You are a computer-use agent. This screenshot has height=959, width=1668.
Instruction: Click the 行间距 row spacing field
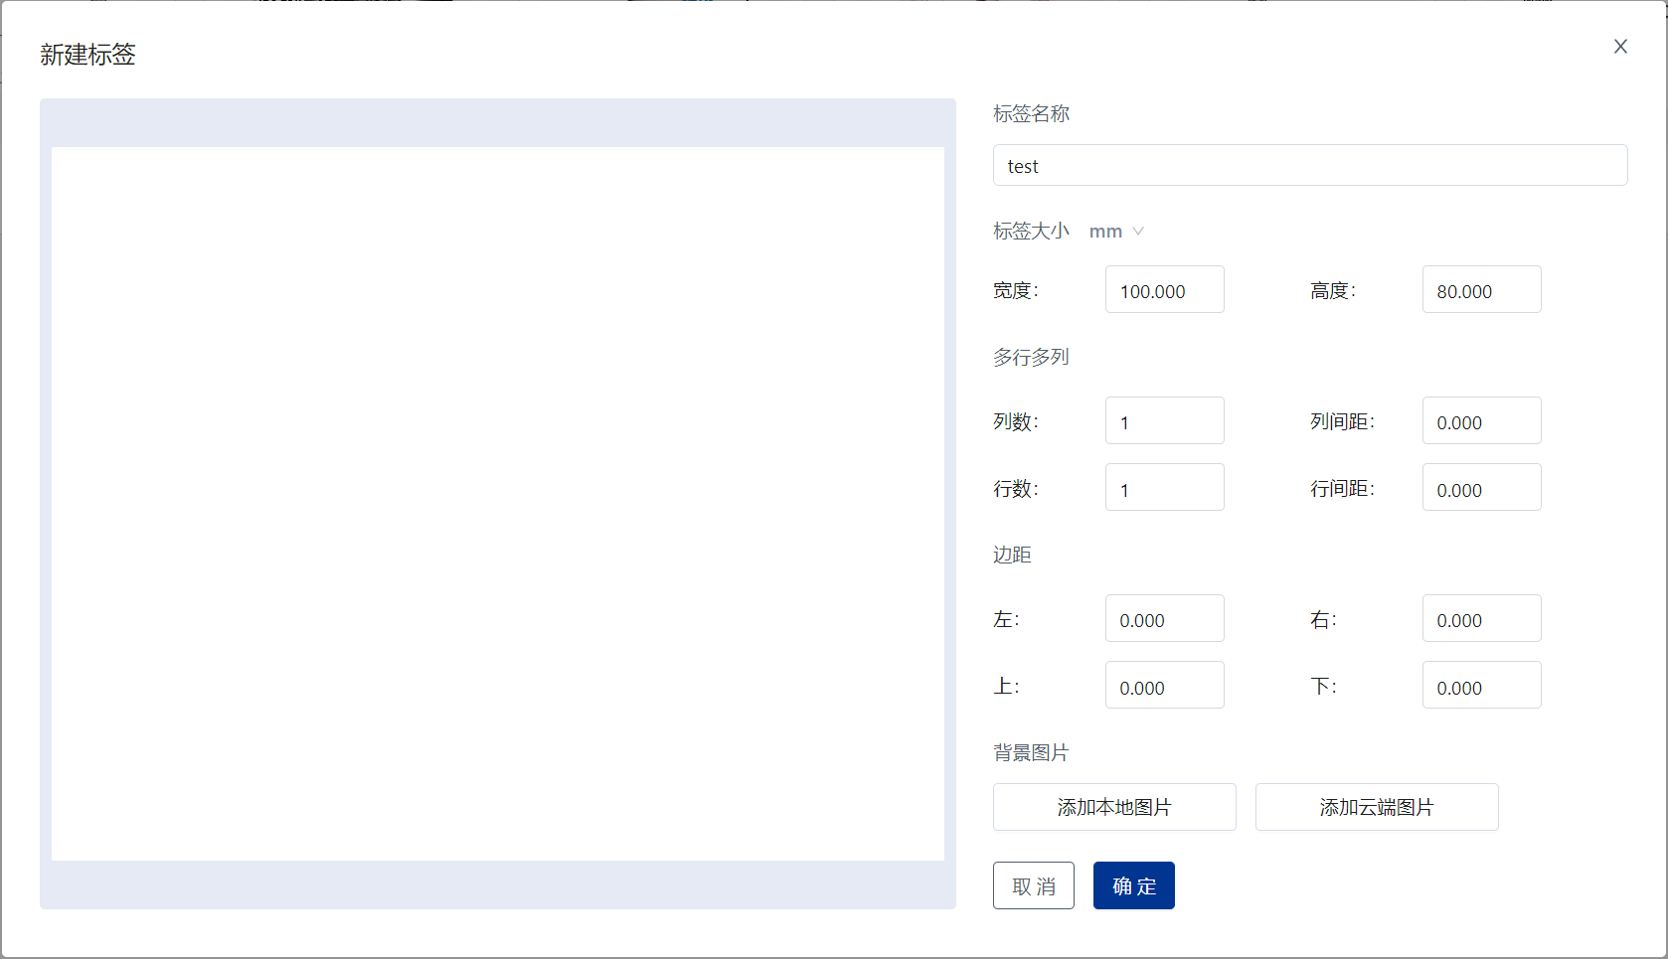point(1481,488)
